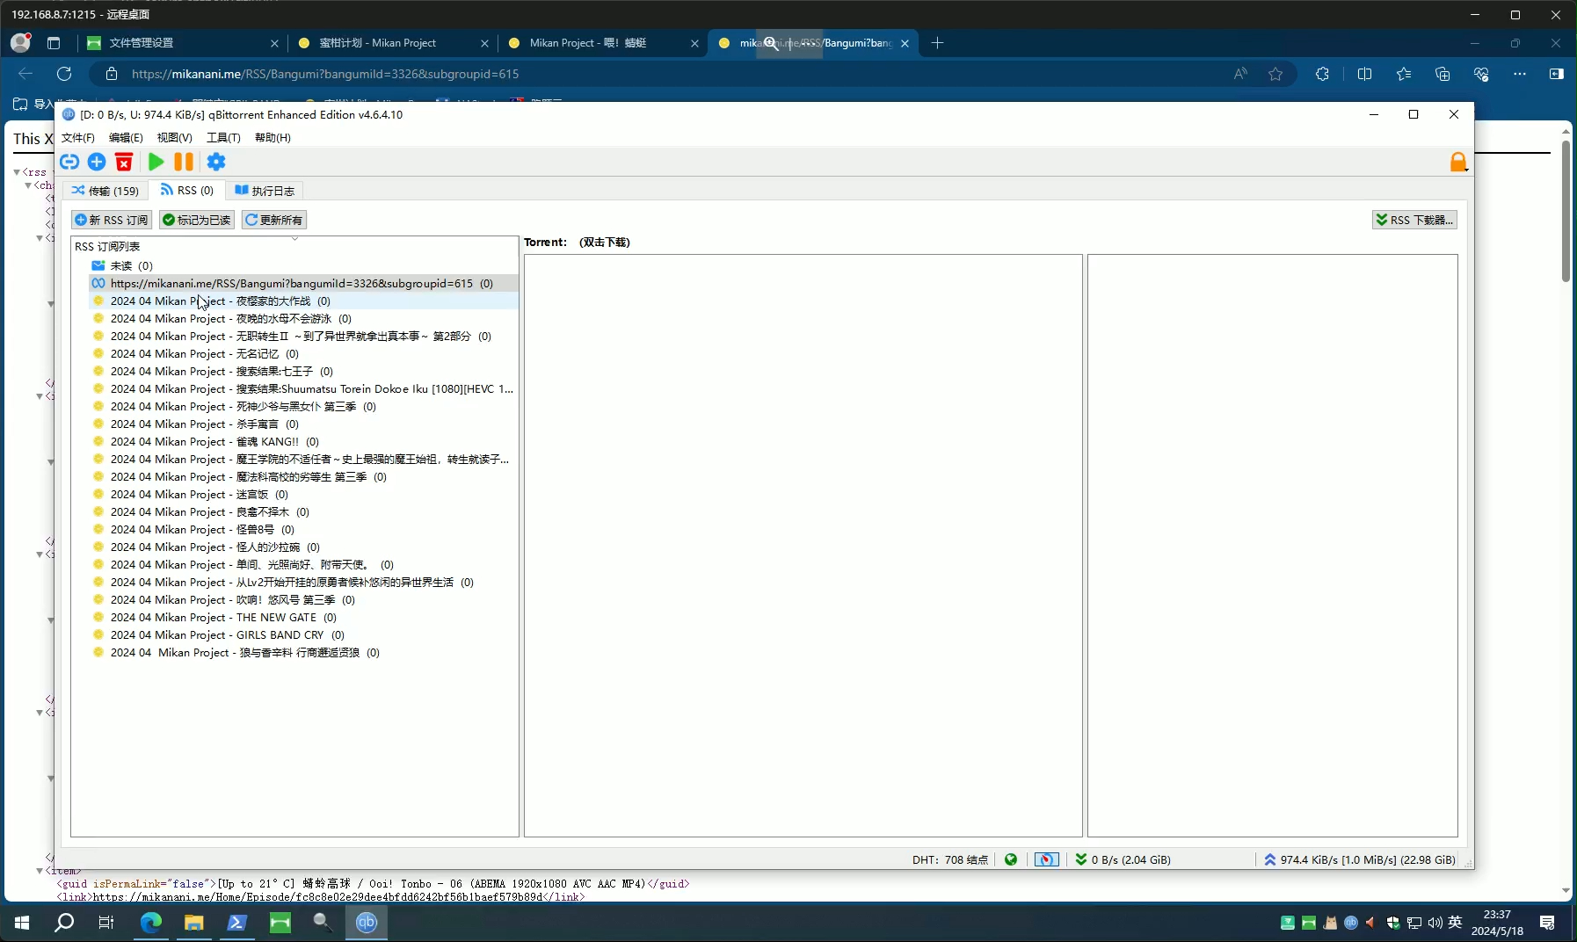
Task: Select feed 魔法科高校的劣等生 第三季
Action: (x=303, y=476)
